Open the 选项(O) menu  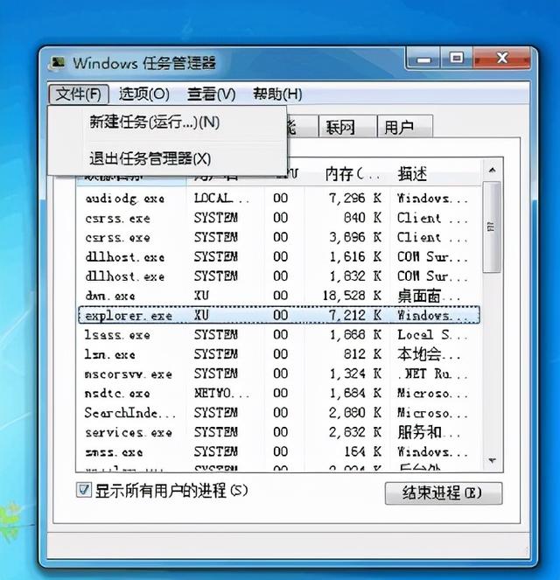144,94
